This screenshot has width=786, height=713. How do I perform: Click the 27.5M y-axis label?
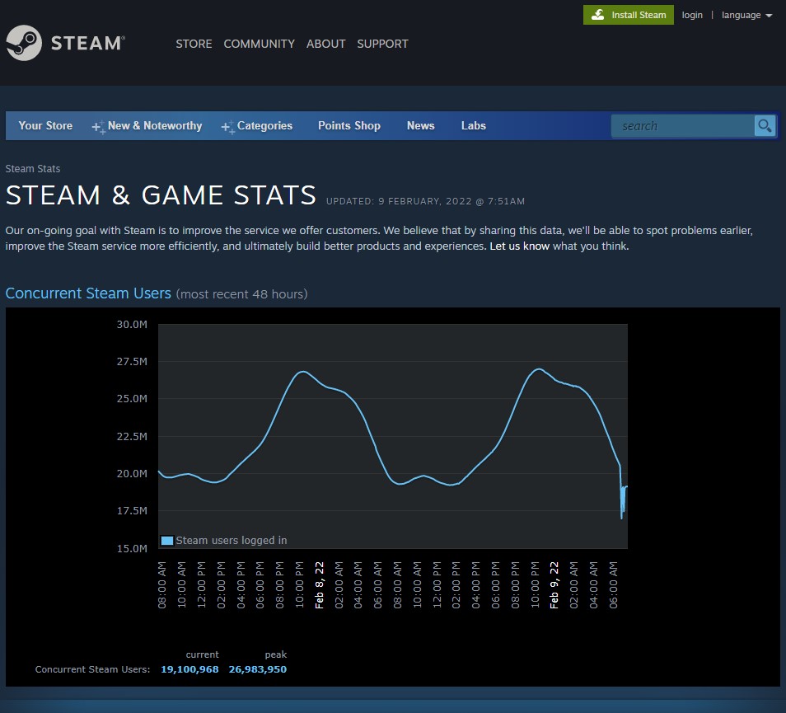pos(132,362)
